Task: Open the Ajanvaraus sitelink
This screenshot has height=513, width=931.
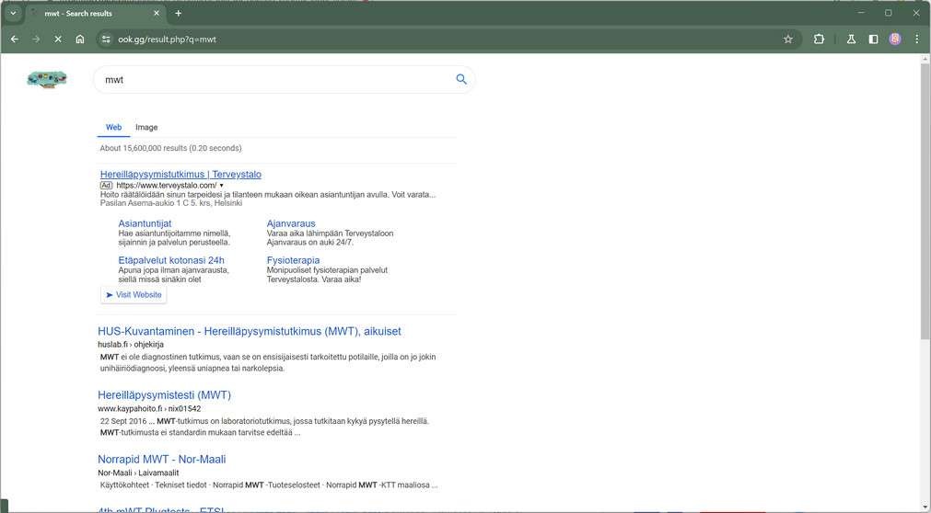Action: [x=291, y=223]
